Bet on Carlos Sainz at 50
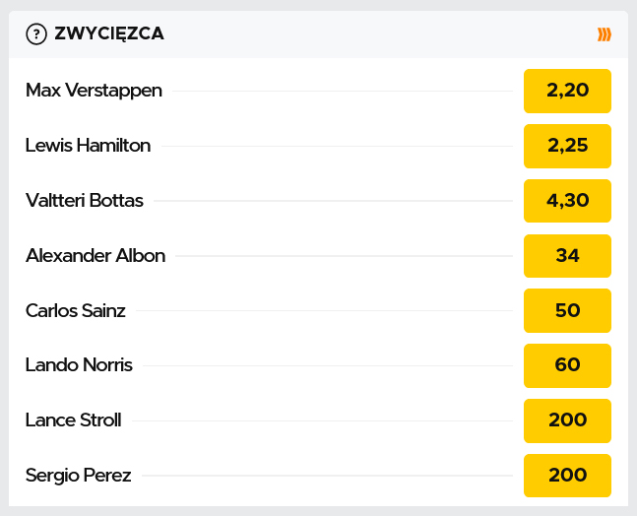This screenshot has height=516, width=637. point(567,311)
